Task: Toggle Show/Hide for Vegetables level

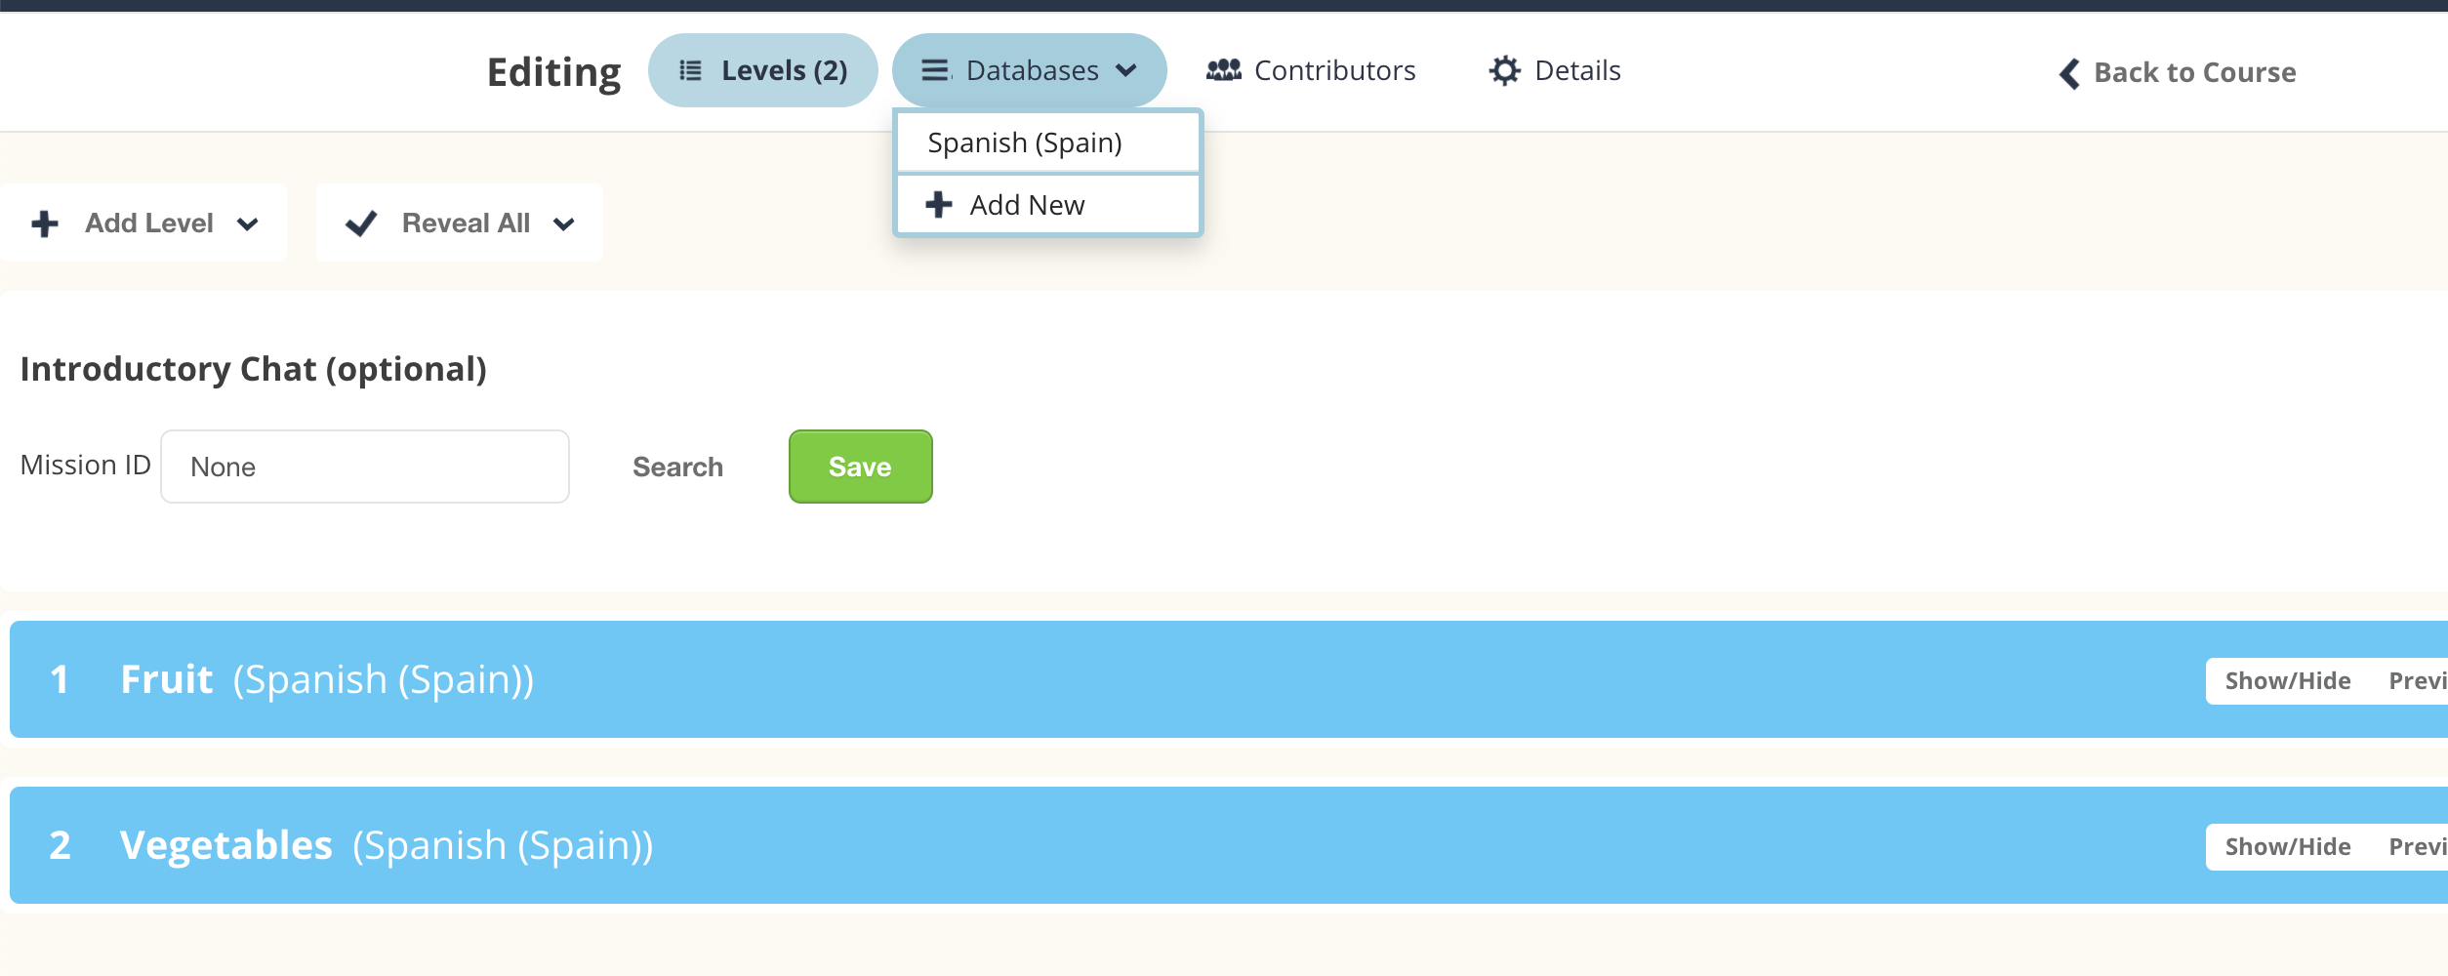Action: point(2287,846)
